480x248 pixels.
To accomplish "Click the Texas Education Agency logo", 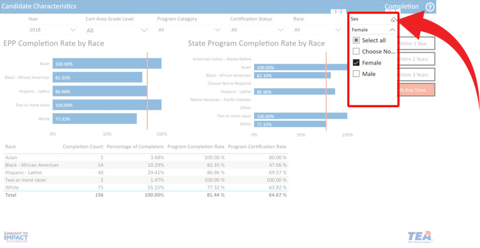I will (x=419, y=236).
